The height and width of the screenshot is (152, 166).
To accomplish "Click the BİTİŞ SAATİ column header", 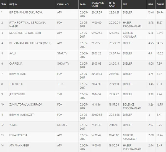I will click(x=115, y=4).
